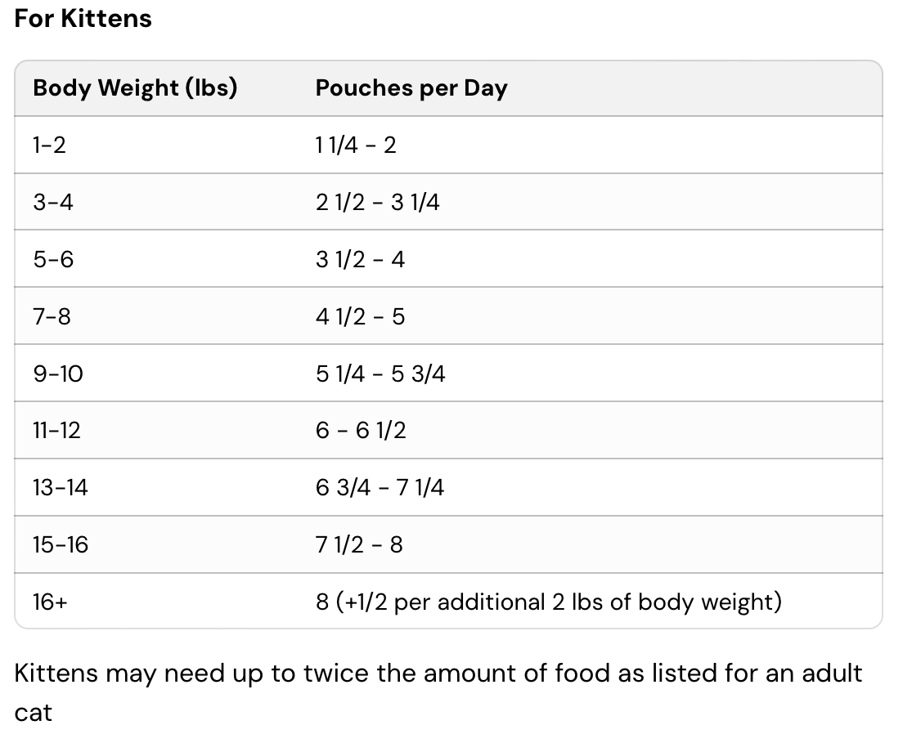Viewport: 903px width, 734px height.
Task: Click the 3-4 body weight cell
Action: 53,202
